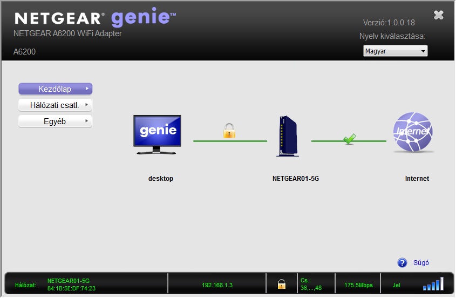Click the Hálózat: status bar label

25,285
